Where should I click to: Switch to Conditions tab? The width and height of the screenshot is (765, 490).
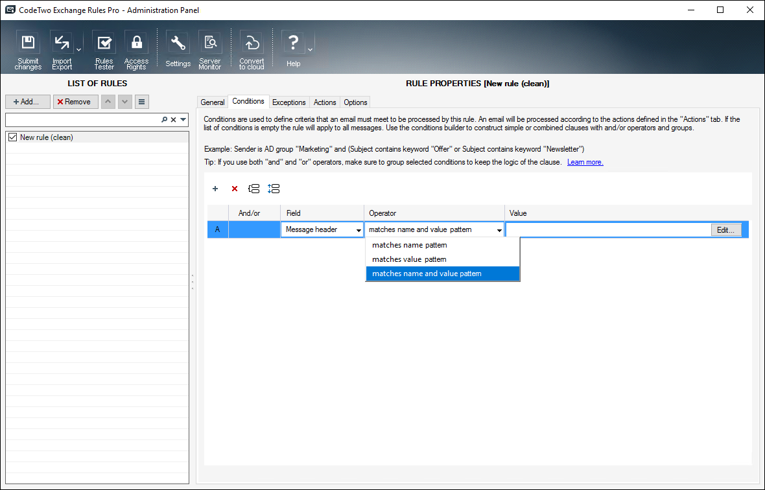pyautogui.click(x=248, y=101)
